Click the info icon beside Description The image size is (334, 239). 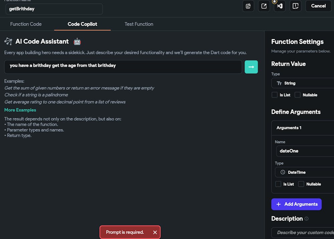306,219
